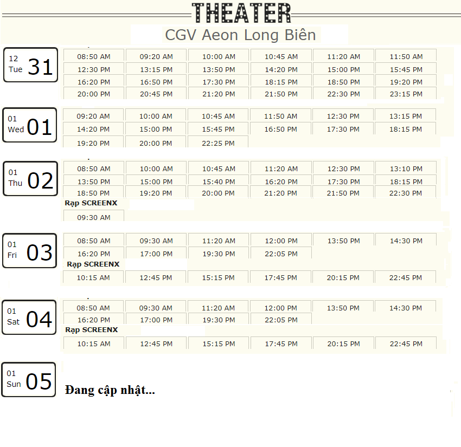Image resolution: width=461 pixels, height=447 pixels.
Task: Select 15:00 PM on Wednesday 01
Action: (x=156, y=128)
